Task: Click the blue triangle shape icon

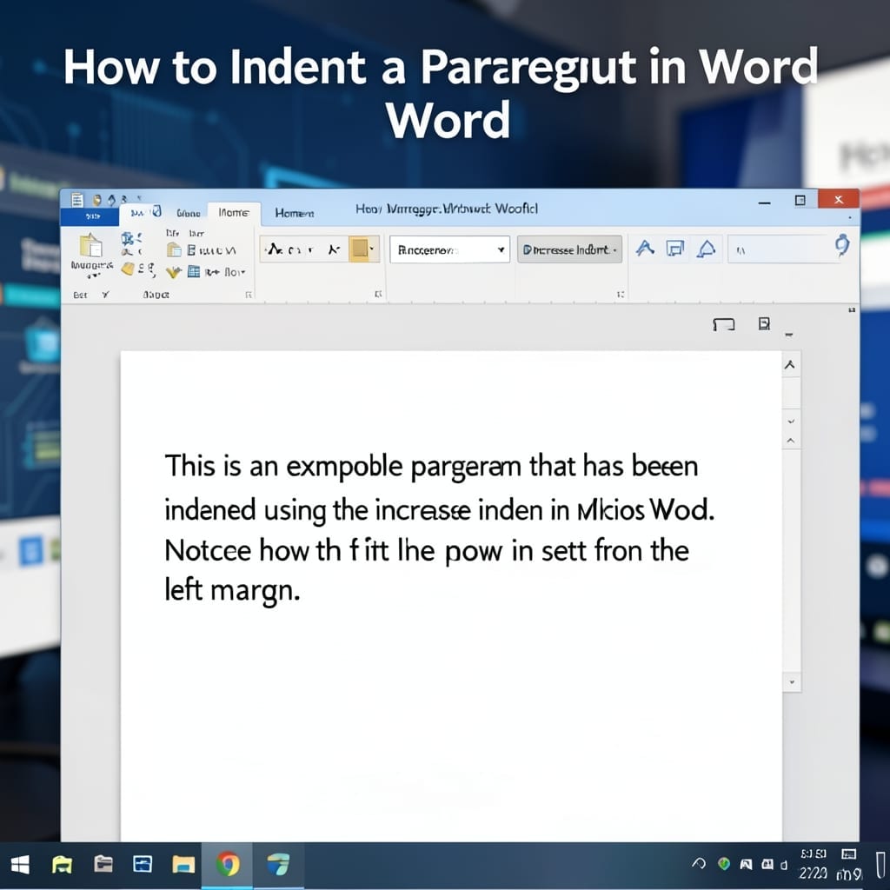Action: [706, 248]
